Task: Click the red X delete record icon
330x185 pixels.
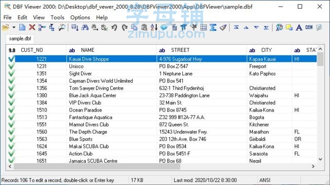Action: click(x=32, y=27)
